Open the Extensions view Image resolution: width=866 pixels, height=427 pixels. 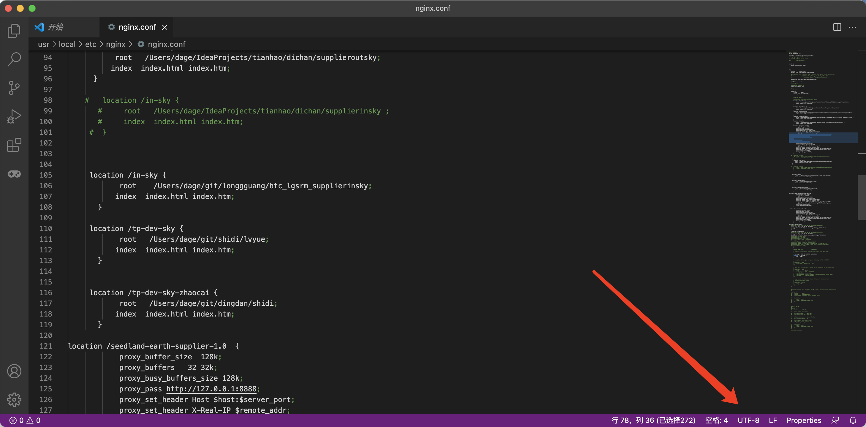click(x=14, y=145)
